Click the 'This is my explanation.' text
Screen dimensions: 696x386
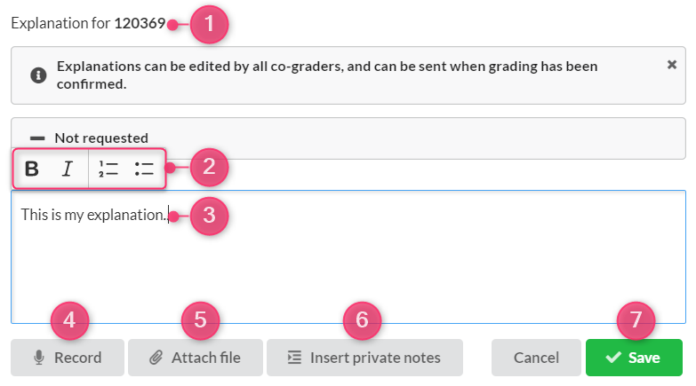[x=93, y=215]
